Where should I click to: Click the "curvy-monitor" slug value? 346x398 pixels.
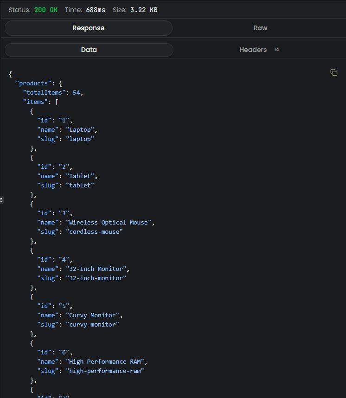coord(92,325)
